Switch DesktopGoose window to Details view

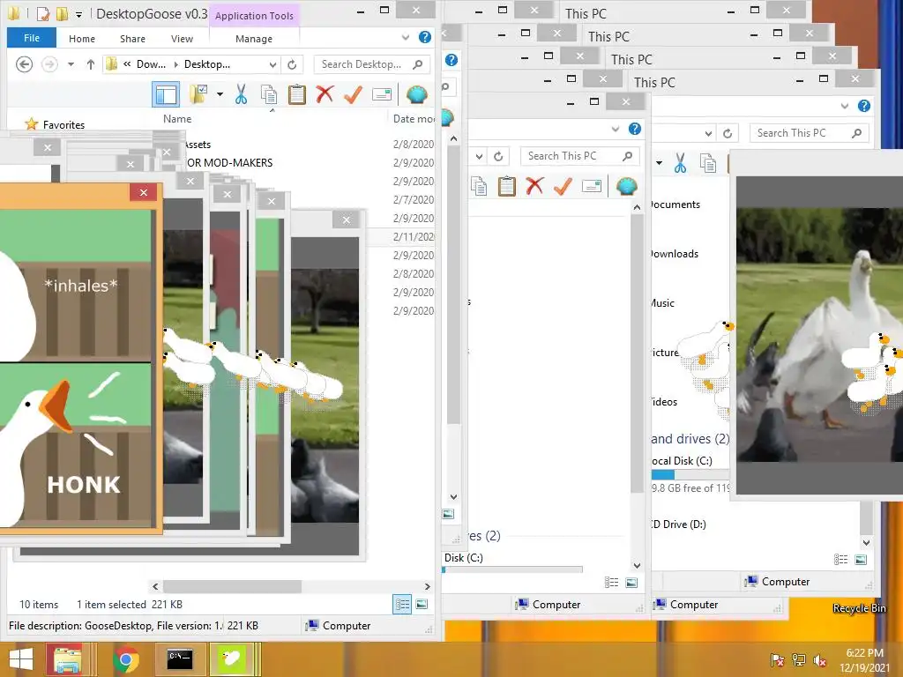point(402,605)
